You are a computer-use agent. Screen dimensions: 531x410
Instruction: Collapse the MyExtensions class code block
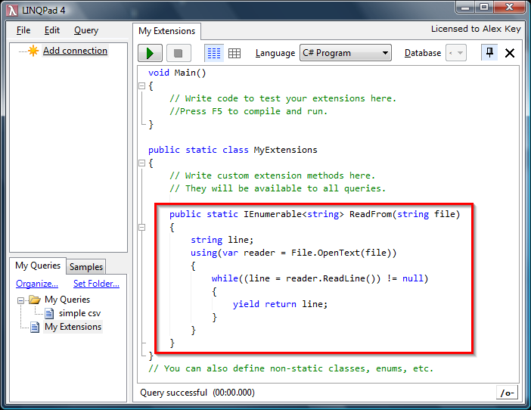click(142, 163)
